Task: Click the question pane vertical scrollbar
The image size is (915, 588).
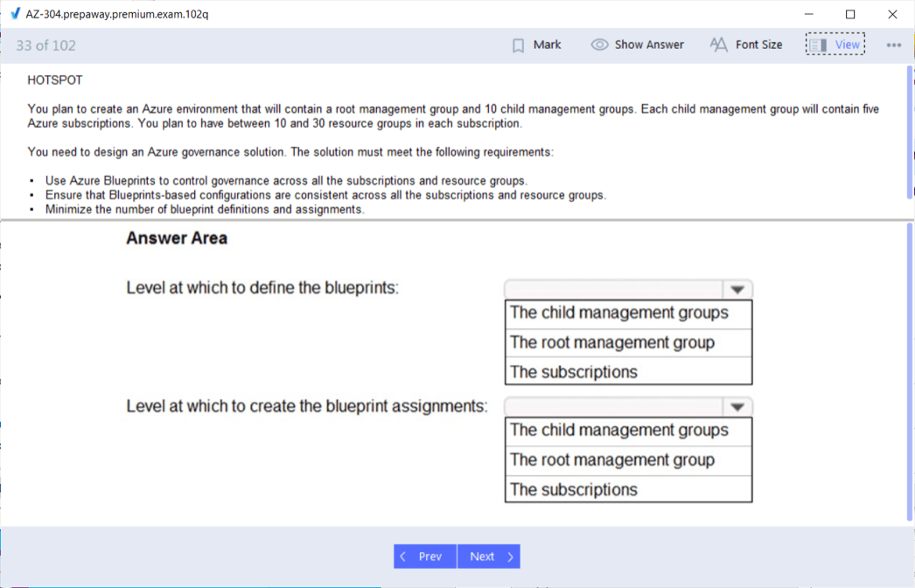Action: (910, 131)
